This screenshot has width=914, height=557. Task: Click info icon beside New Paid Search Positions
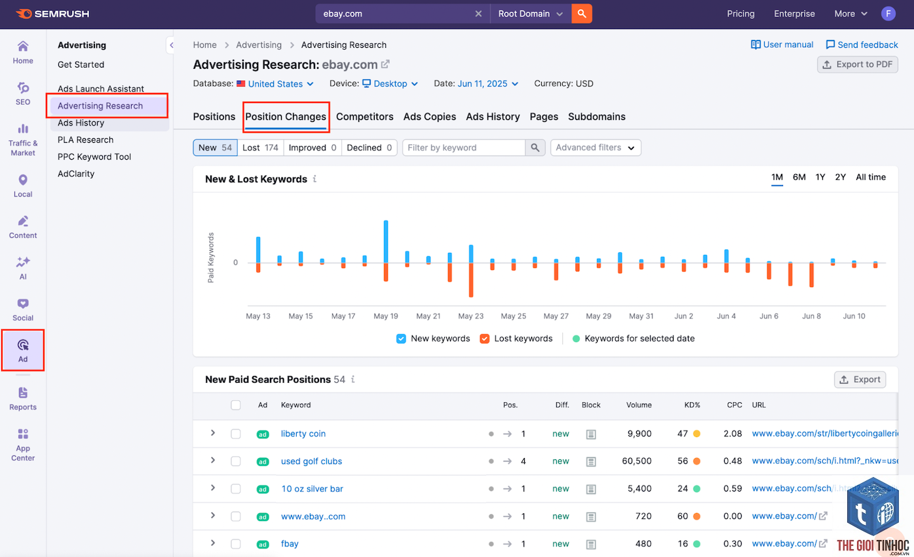tap(352, 379)
